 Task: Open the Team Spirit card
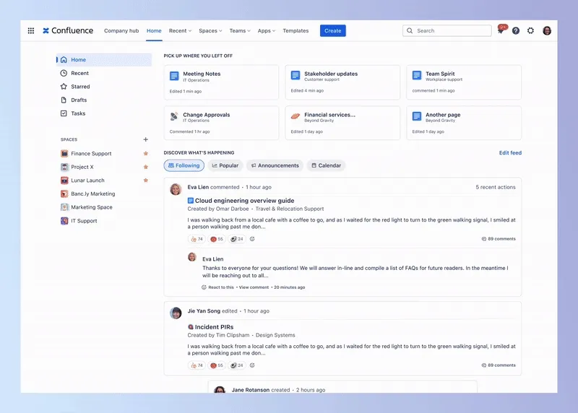(464, 82)
